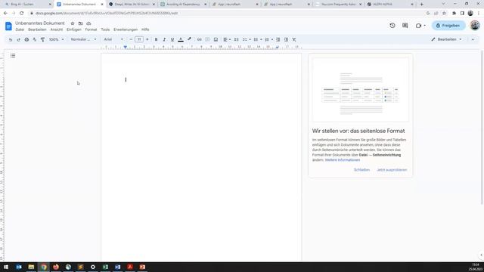Open the Tools menu
Screen dimensions: 484x272
click(105, 29)
